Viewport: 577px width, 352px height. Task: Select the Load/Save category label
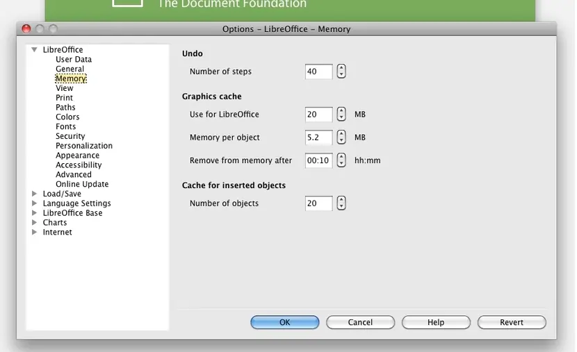pos(62,194)
